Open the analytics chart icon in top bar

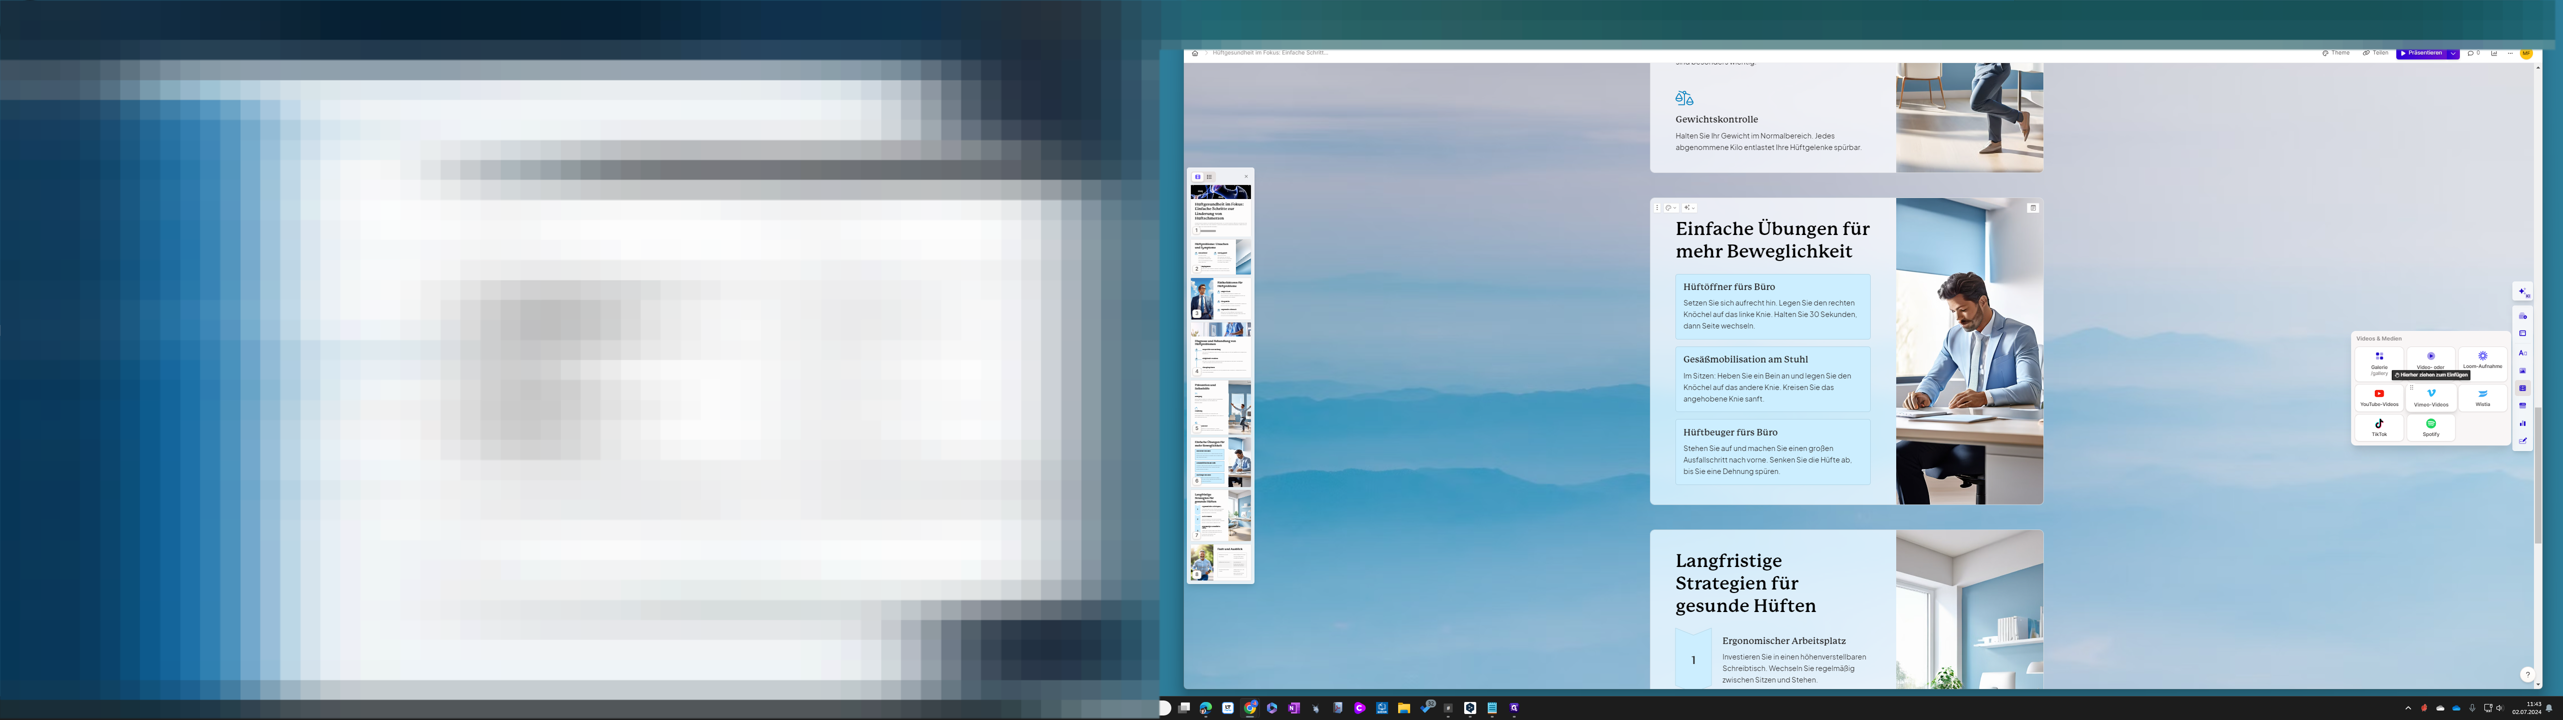[2494, 53]
